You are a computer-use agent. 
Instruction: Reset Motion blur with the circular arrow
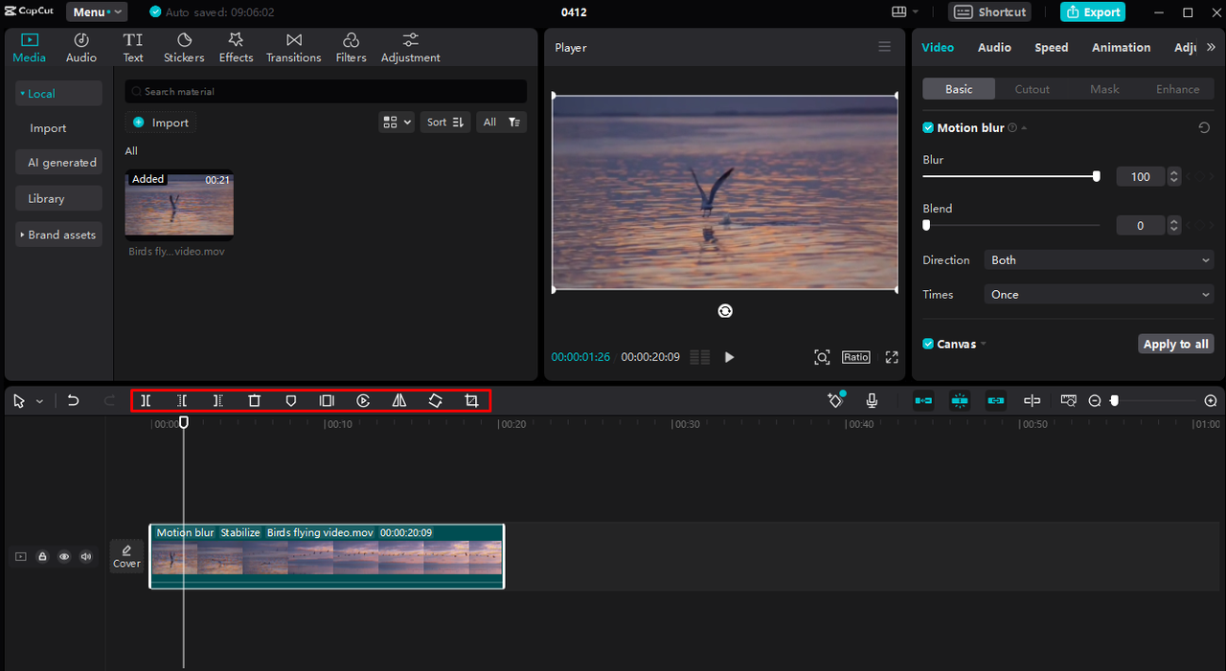coord(1204,127)
